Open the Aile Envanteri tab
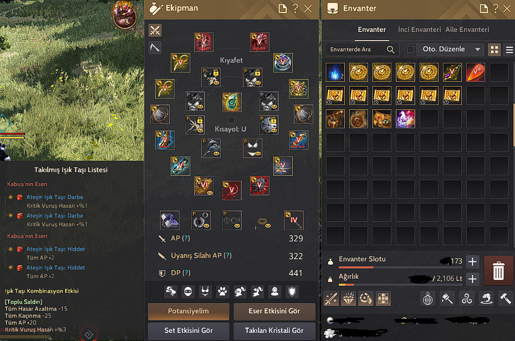This screenshot has height=341, width=515. (467, 30)
